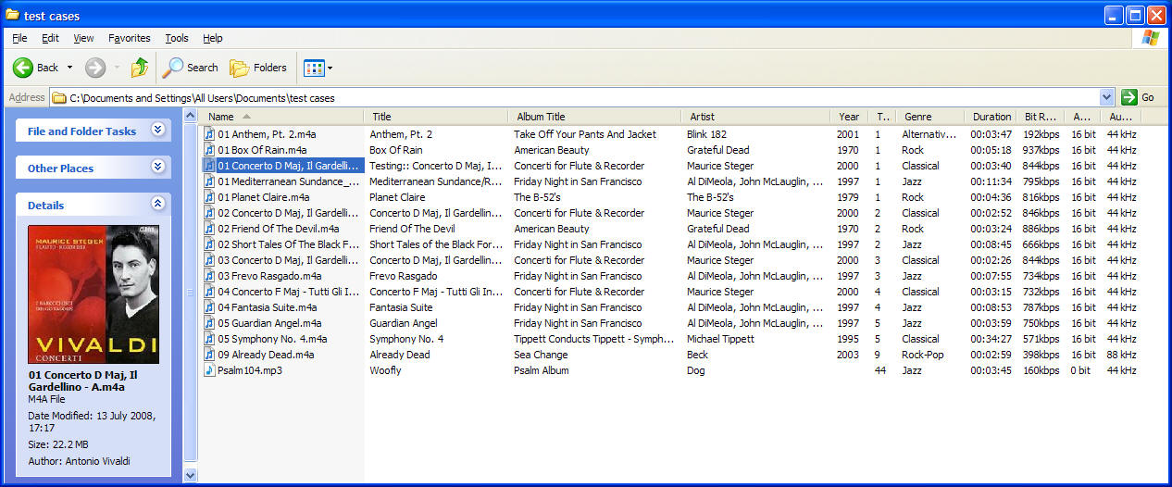Click the 'Sea Change' album title cell
Screen dimensions: 1172x487
click(x=542, y=355)
